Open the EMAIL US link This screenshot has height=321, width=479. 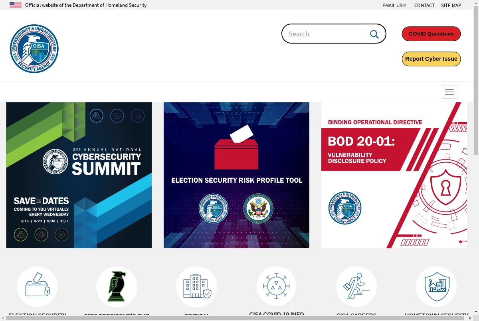click(x=392, y=6)
